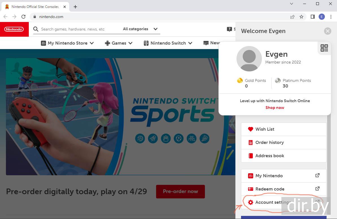Click the nintendo.com address bar

click(159, 17)
